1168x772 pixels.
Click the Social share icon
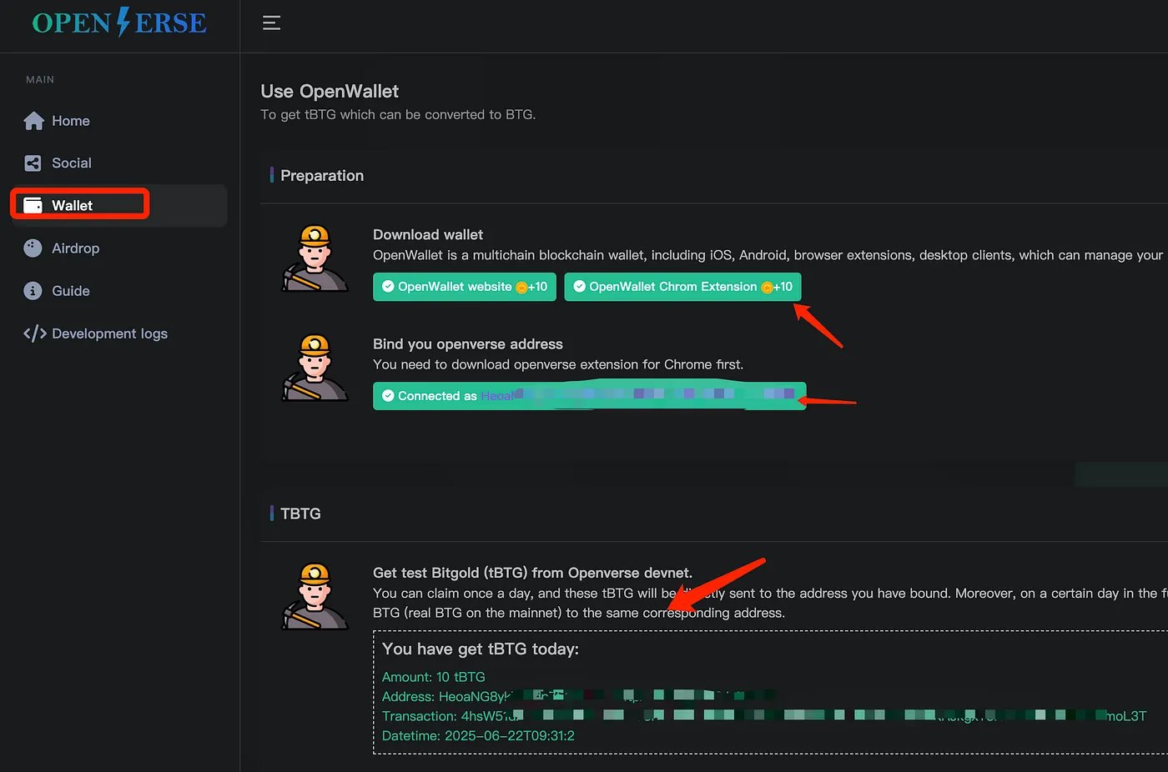click(x=33, y=163)
